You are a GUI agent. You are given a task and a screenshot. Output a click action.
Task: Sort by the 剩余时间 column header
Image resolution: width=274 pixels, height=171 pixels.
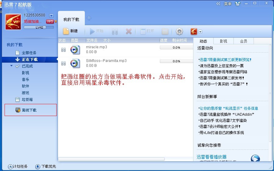[x=179, y=40]
